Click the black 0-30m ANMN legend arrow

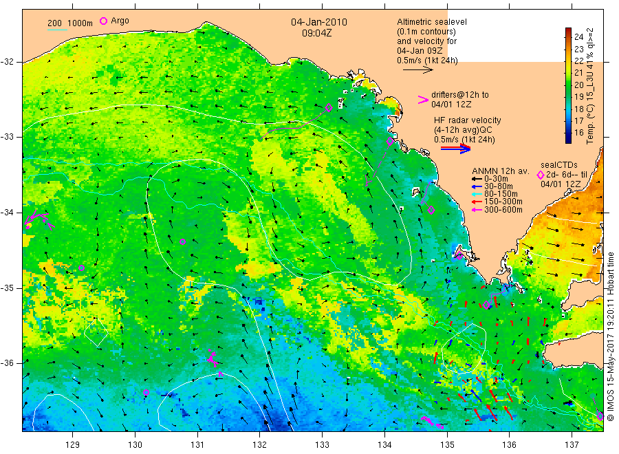tap(477, 179)
